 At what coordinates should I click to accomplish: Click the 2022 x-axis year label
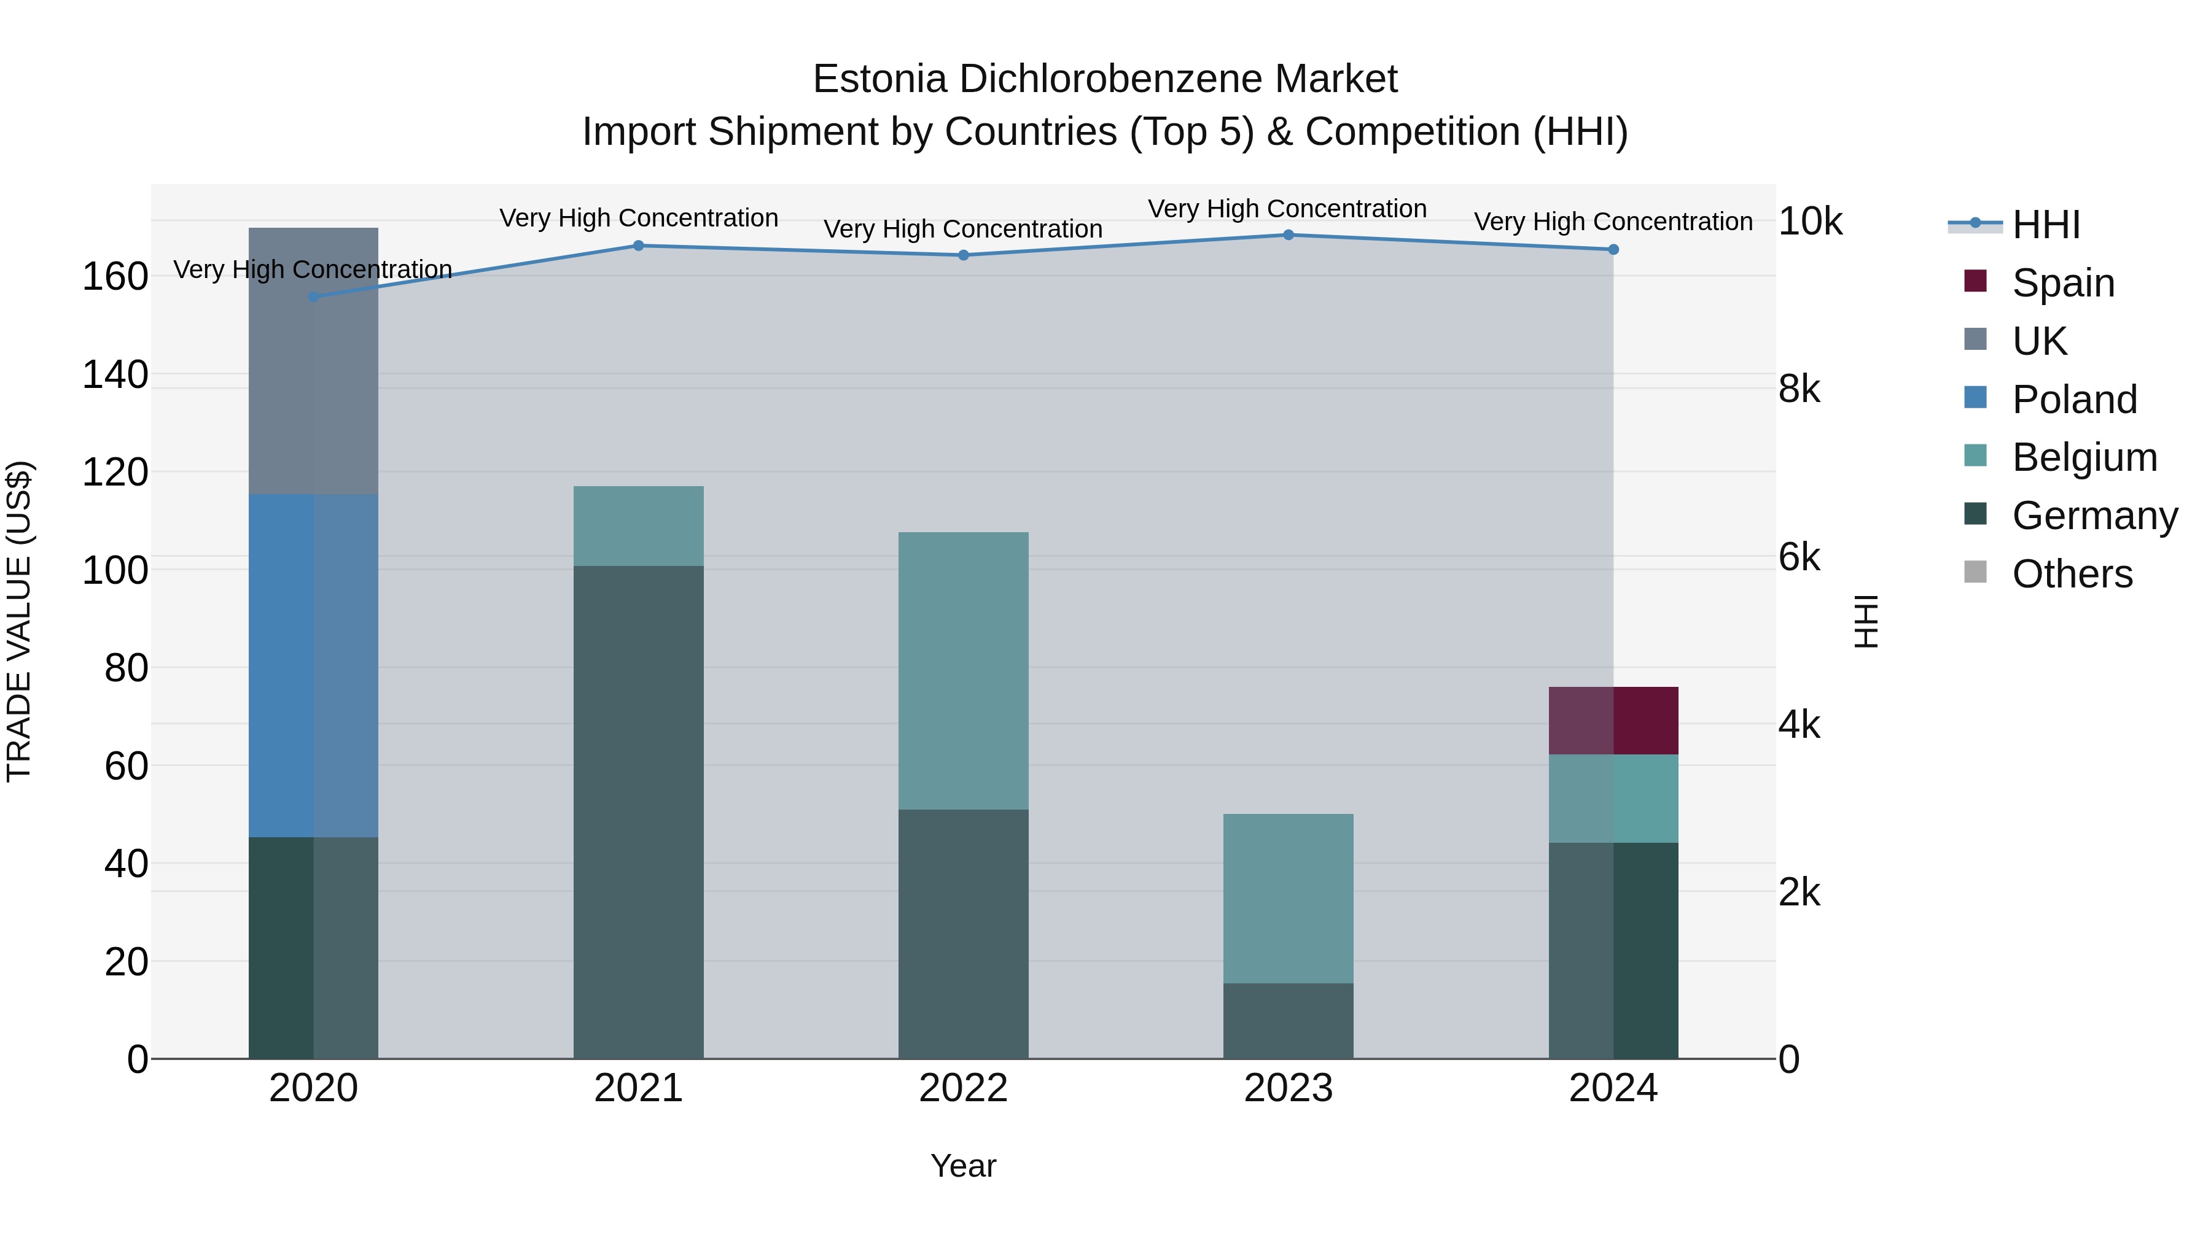(x=963, y=1088)
